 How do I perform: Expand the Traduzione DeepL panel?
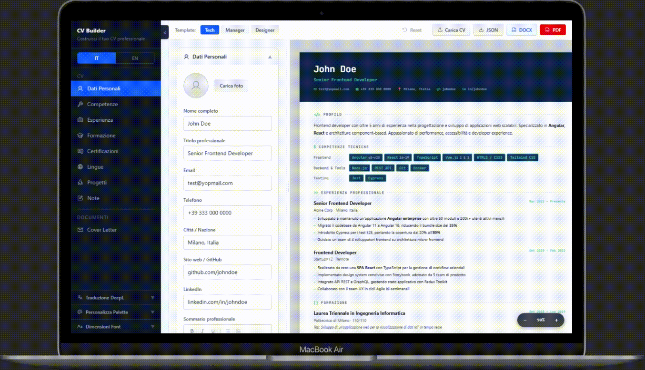(116, 298)
